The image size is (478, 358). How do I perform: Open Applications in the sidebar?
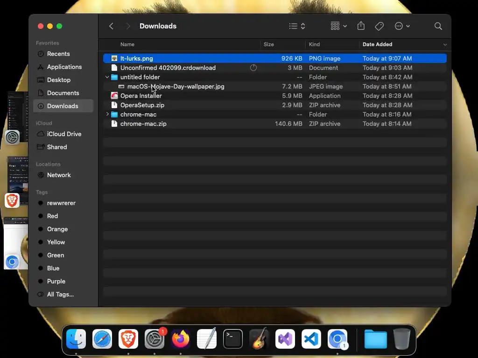pos(63,67)
